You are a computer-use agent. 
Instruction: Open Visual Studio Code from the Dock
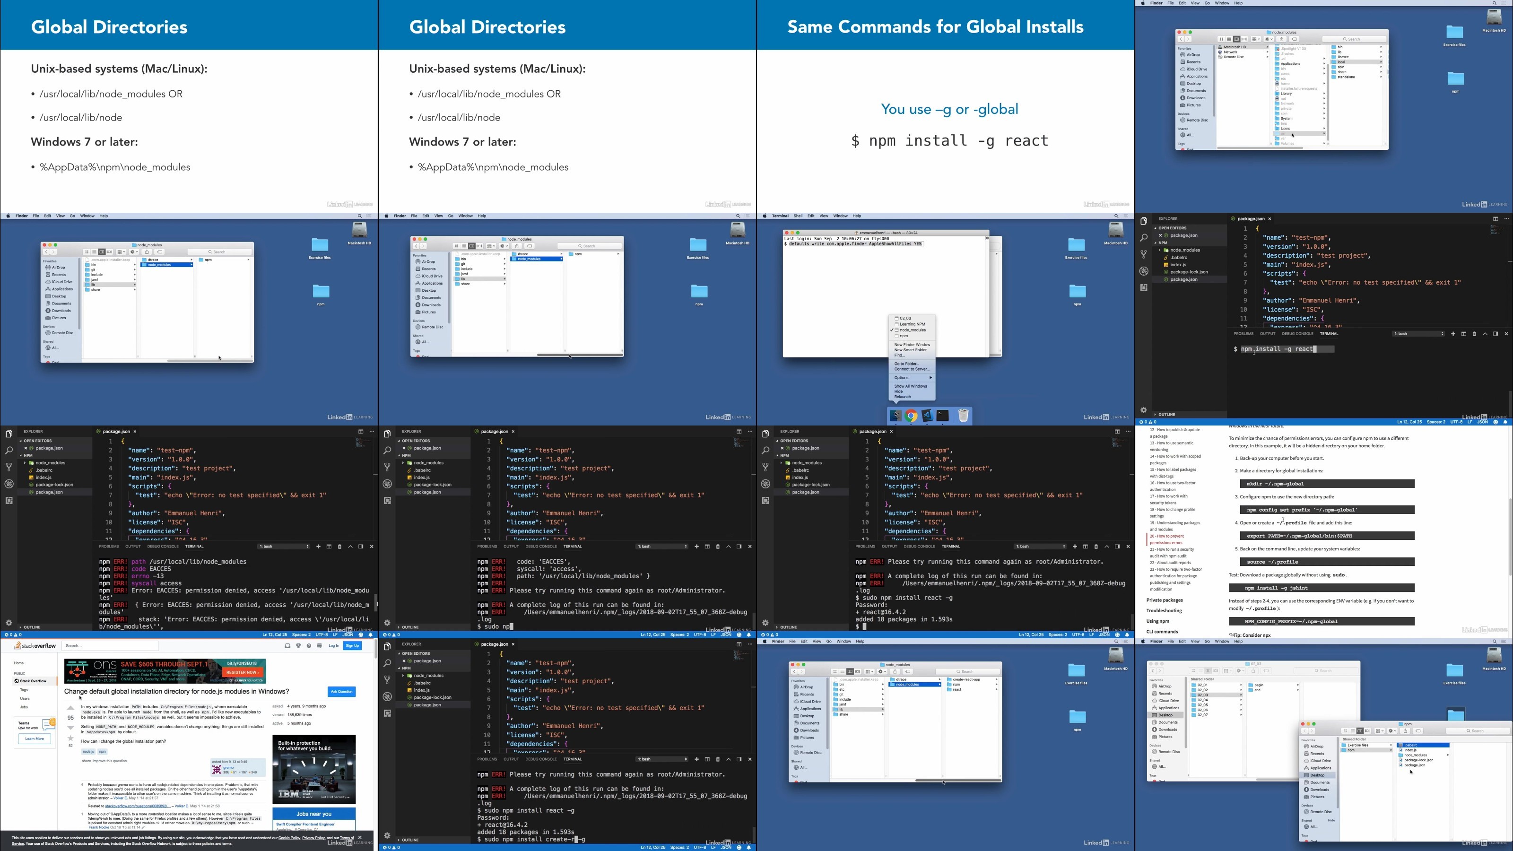point(927,416)
